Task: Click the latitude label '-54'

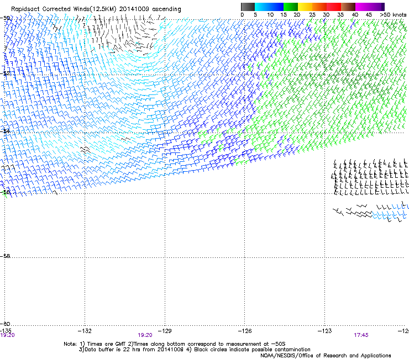Action: pos(5,131)
